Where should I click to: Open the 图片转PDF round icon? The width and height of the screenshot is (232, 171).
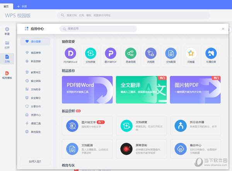(x=111, y=53)
